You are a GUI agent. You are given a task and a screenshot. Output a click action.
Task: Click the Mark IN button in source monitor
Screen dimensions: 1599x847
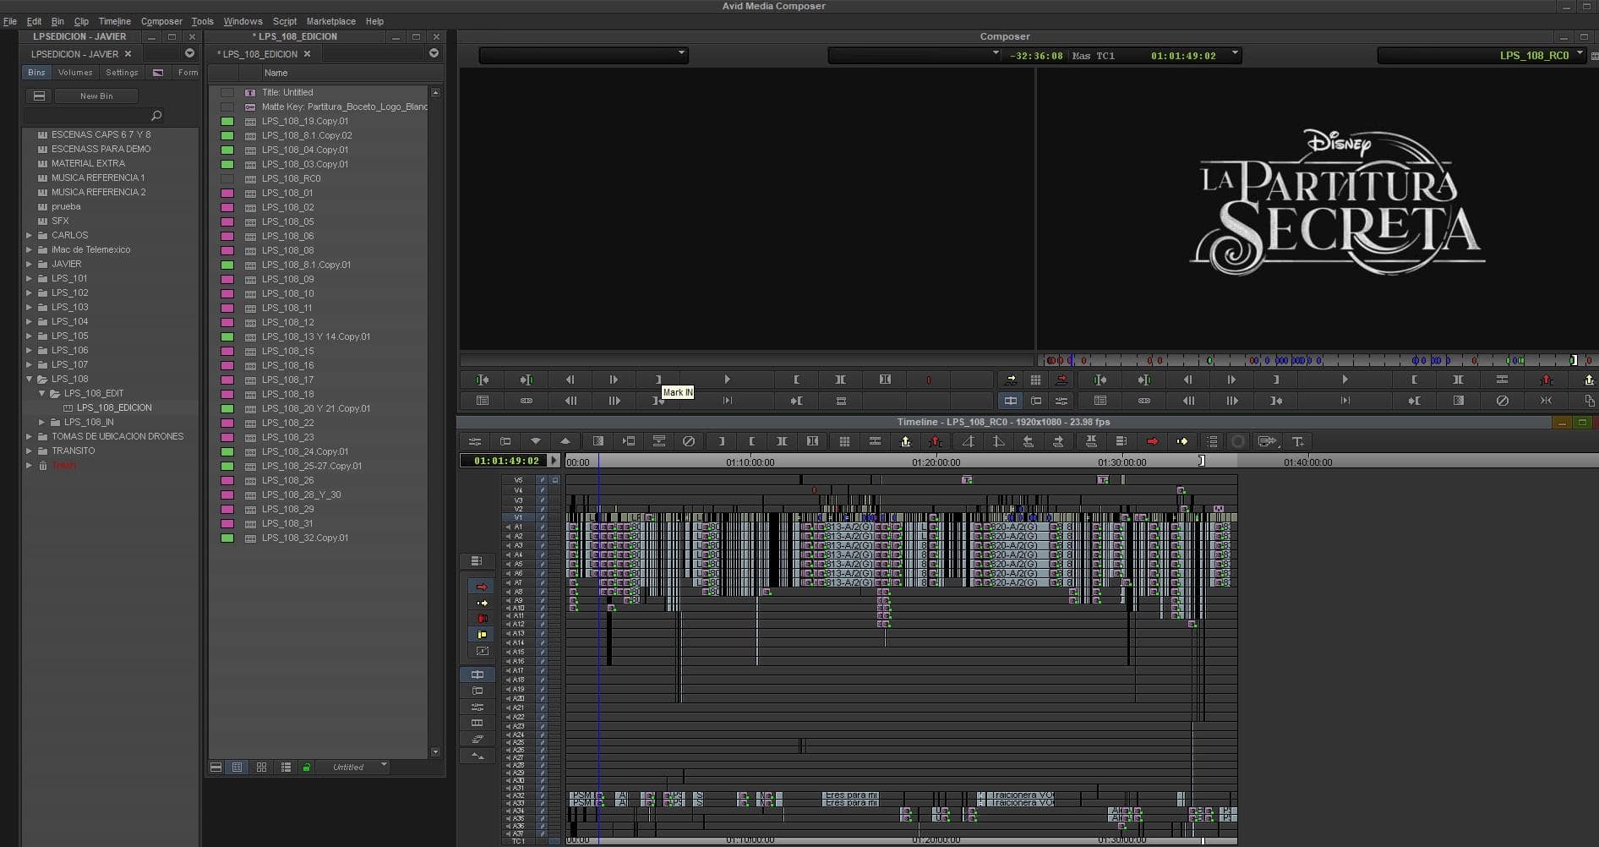(x=658, y=380)
